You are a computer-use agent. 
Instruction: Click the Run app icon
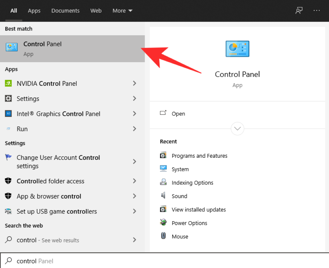tap(8, 129)
